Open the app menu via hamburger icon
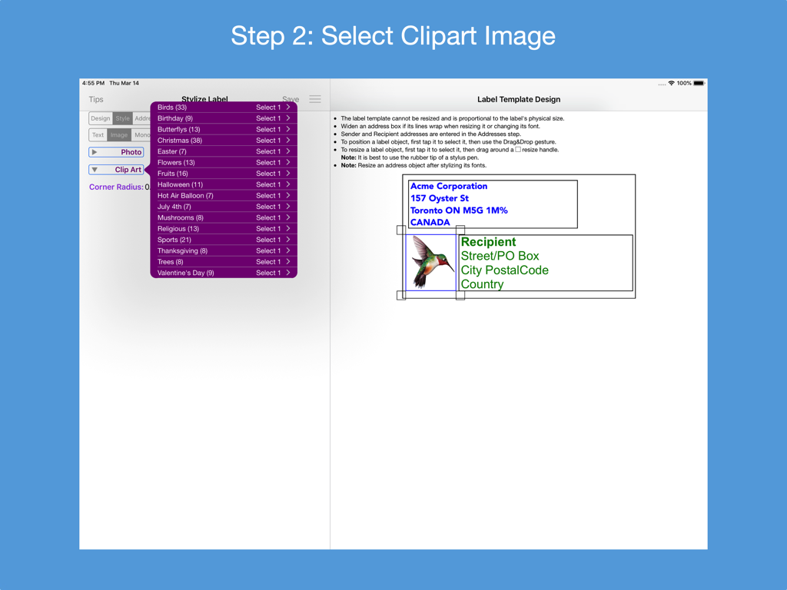This screenshot has height=590, width=787. click(x=314, y=98)
